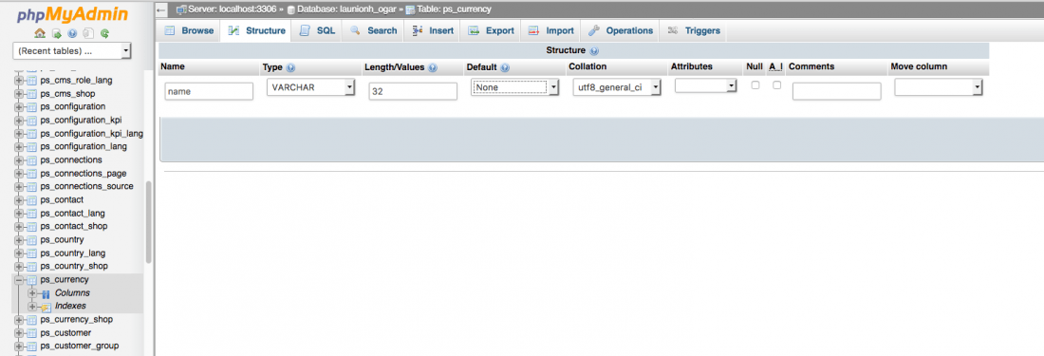This screenshot has width=1044, height=356.
Task: Open the Move column dropdown
Action: click(x=938, y=87)
